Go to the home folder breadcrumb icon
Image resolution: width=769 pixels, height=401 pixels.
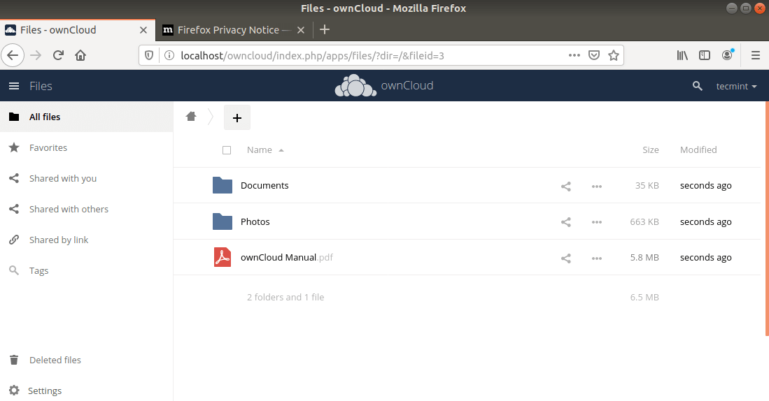tap(191, 117)
